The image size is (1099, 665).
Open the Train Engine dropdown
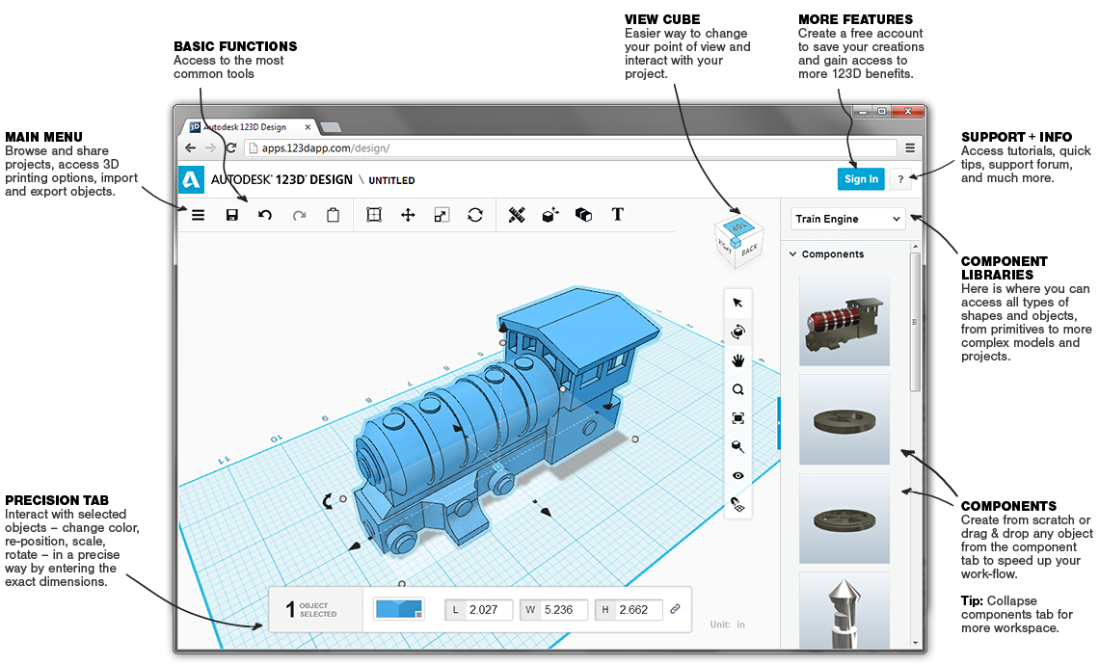(847, 219)
